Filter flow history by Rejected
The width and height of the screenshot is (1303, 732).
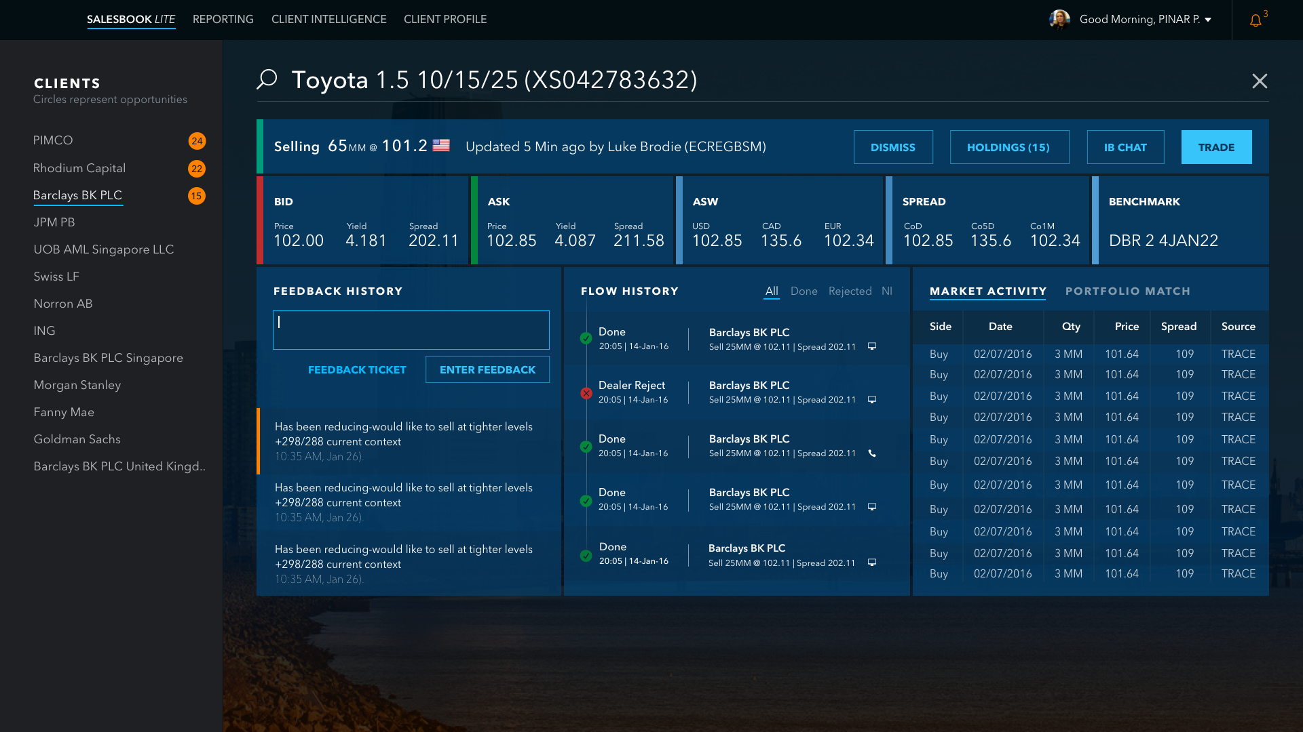[x=850, y=291]
